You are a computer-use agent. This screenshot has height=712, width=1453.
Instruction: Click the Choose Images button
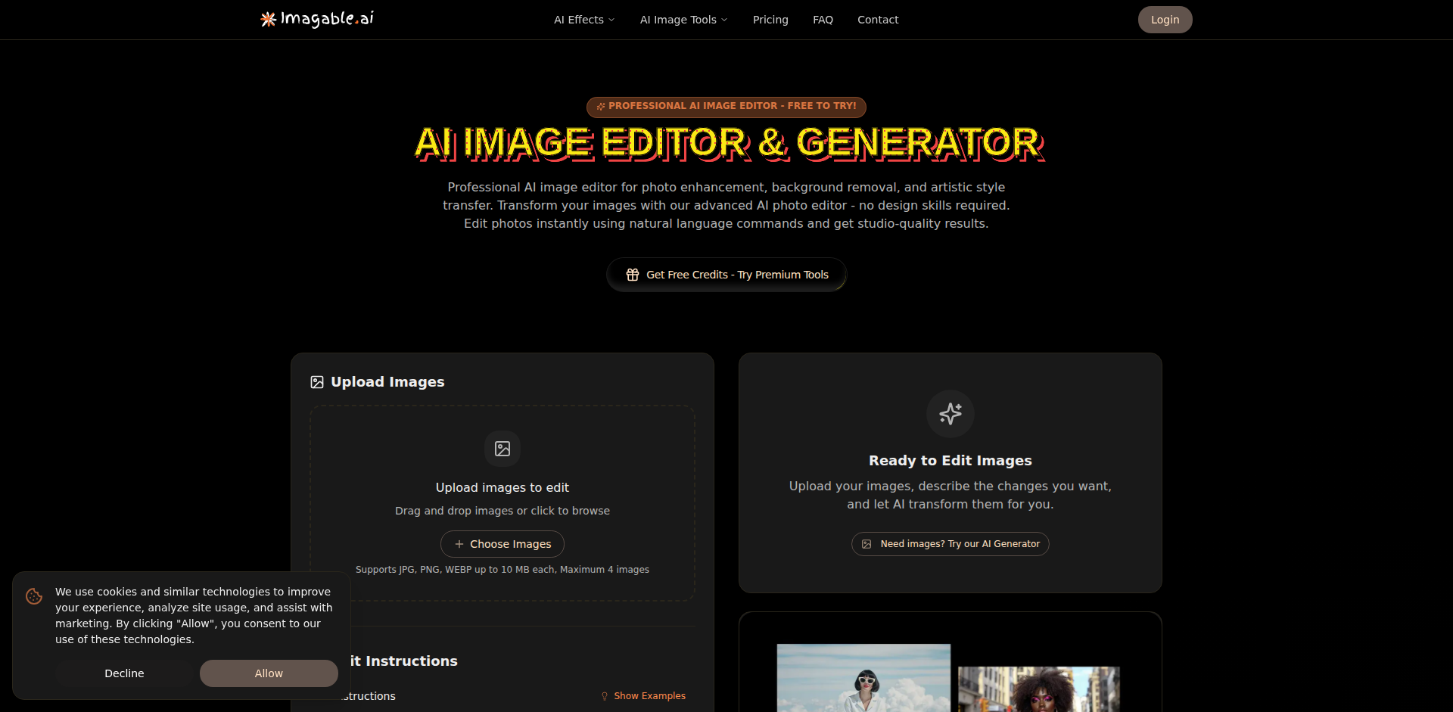pyautogui.click(x=502, y=544)
